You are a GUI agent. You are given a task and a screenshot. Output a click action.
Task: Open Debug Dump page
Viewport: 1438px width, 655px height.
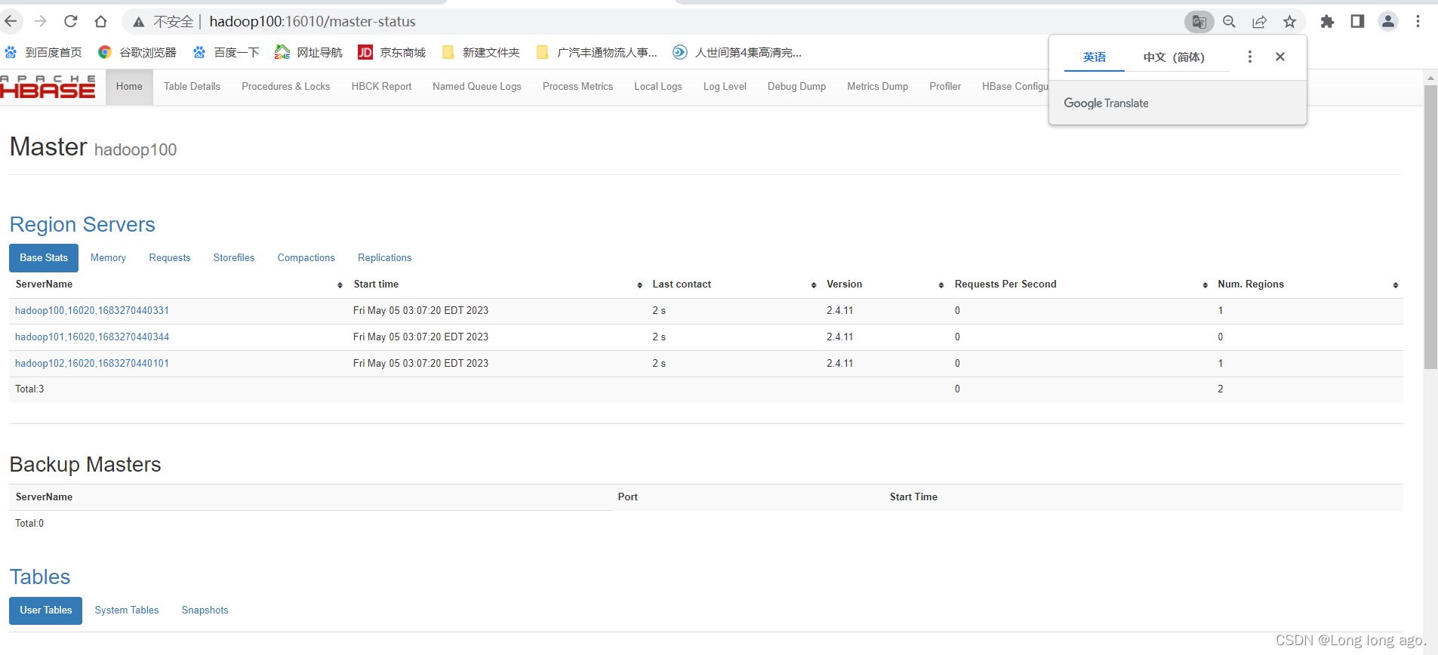click(x=796, y=87)
